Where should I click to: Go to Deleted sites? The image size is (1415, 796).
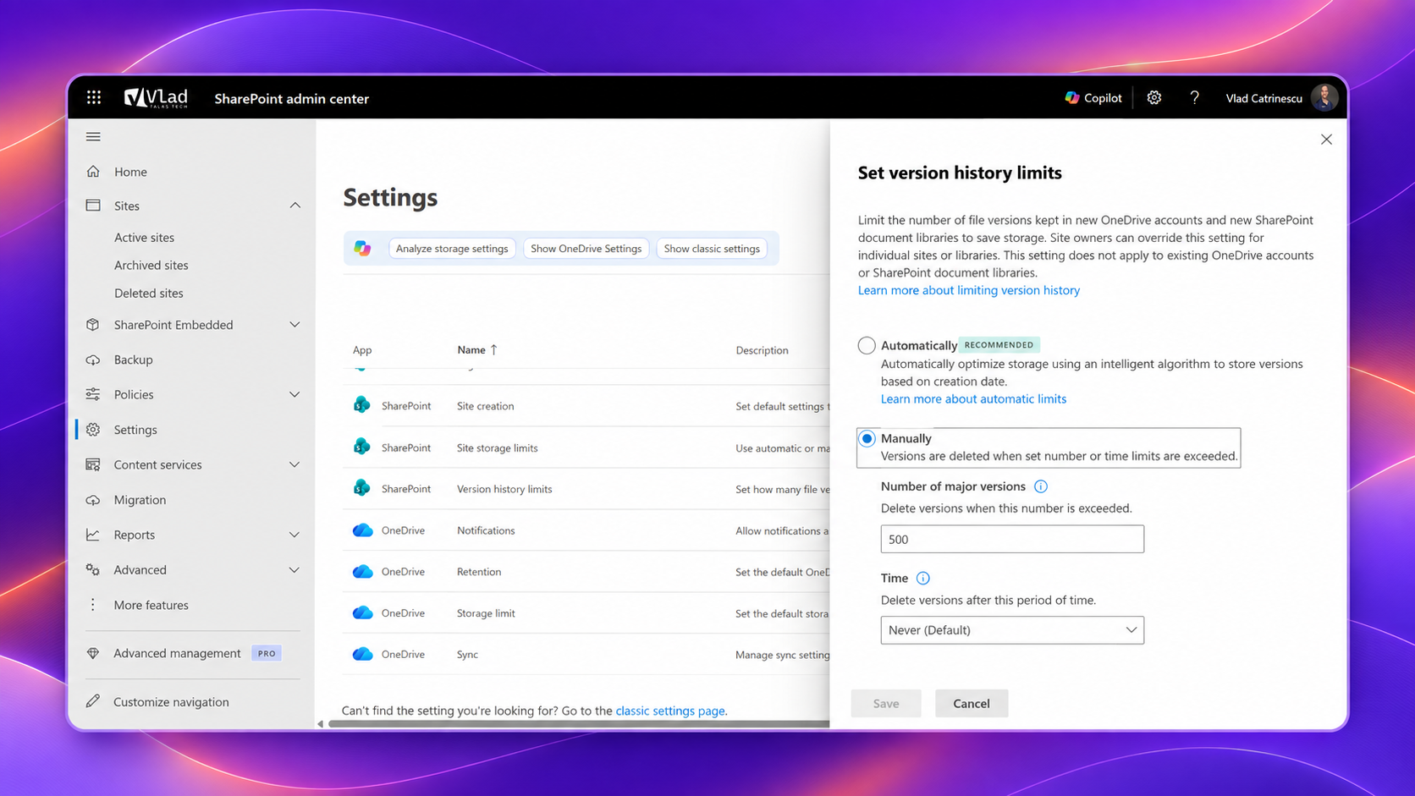149,294
